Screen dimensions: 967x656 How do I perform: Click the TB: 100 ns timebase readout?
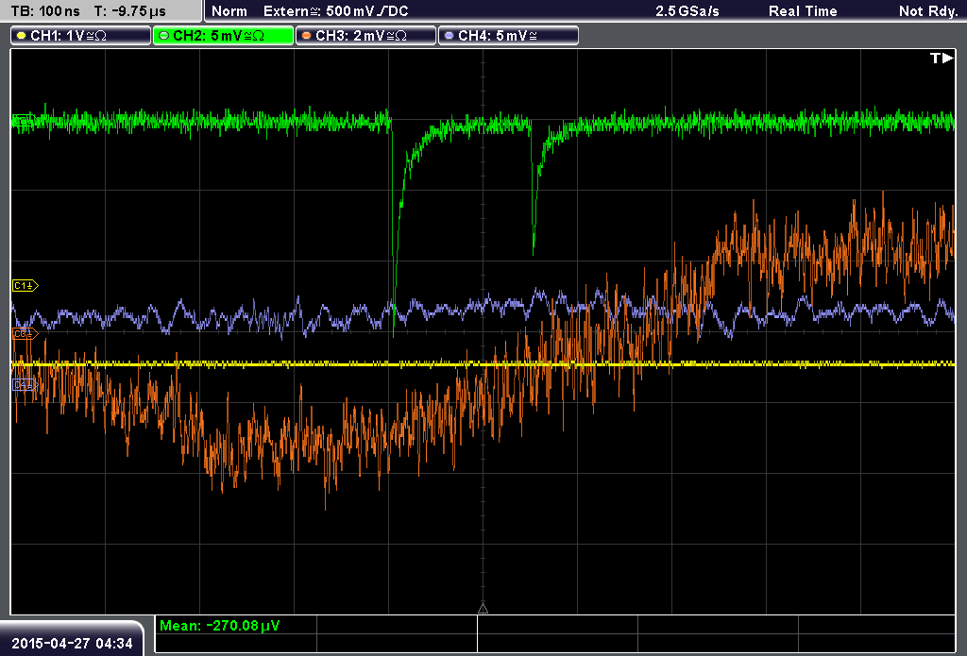click(45, 11)
